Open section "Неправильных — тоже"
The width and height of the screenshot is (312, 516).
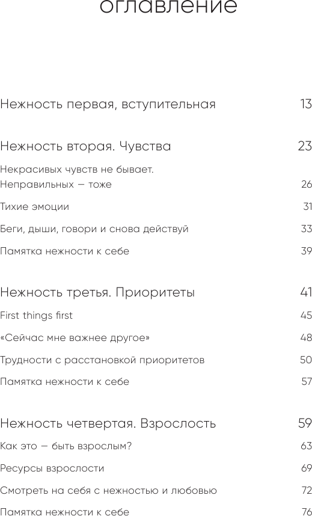coord(56,184)
